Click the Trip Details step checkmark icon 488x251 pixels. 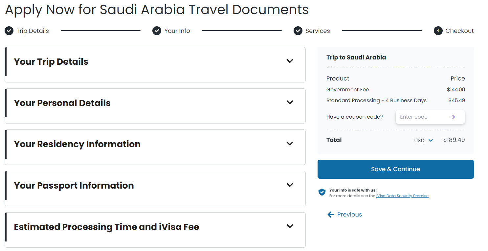coord(9,31)
